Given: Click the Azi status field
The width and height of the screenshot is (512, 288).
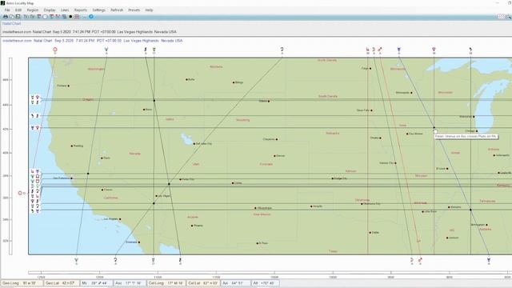Looking at the screenshot, I should point(235,283).
